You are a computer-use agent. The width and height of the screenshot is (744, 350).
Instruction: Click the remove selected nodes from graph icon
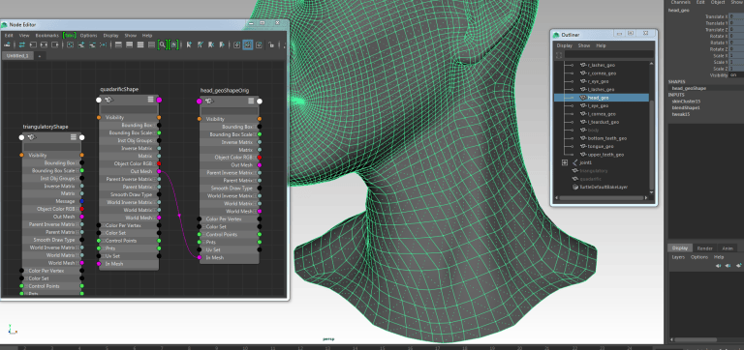point(92,45)
